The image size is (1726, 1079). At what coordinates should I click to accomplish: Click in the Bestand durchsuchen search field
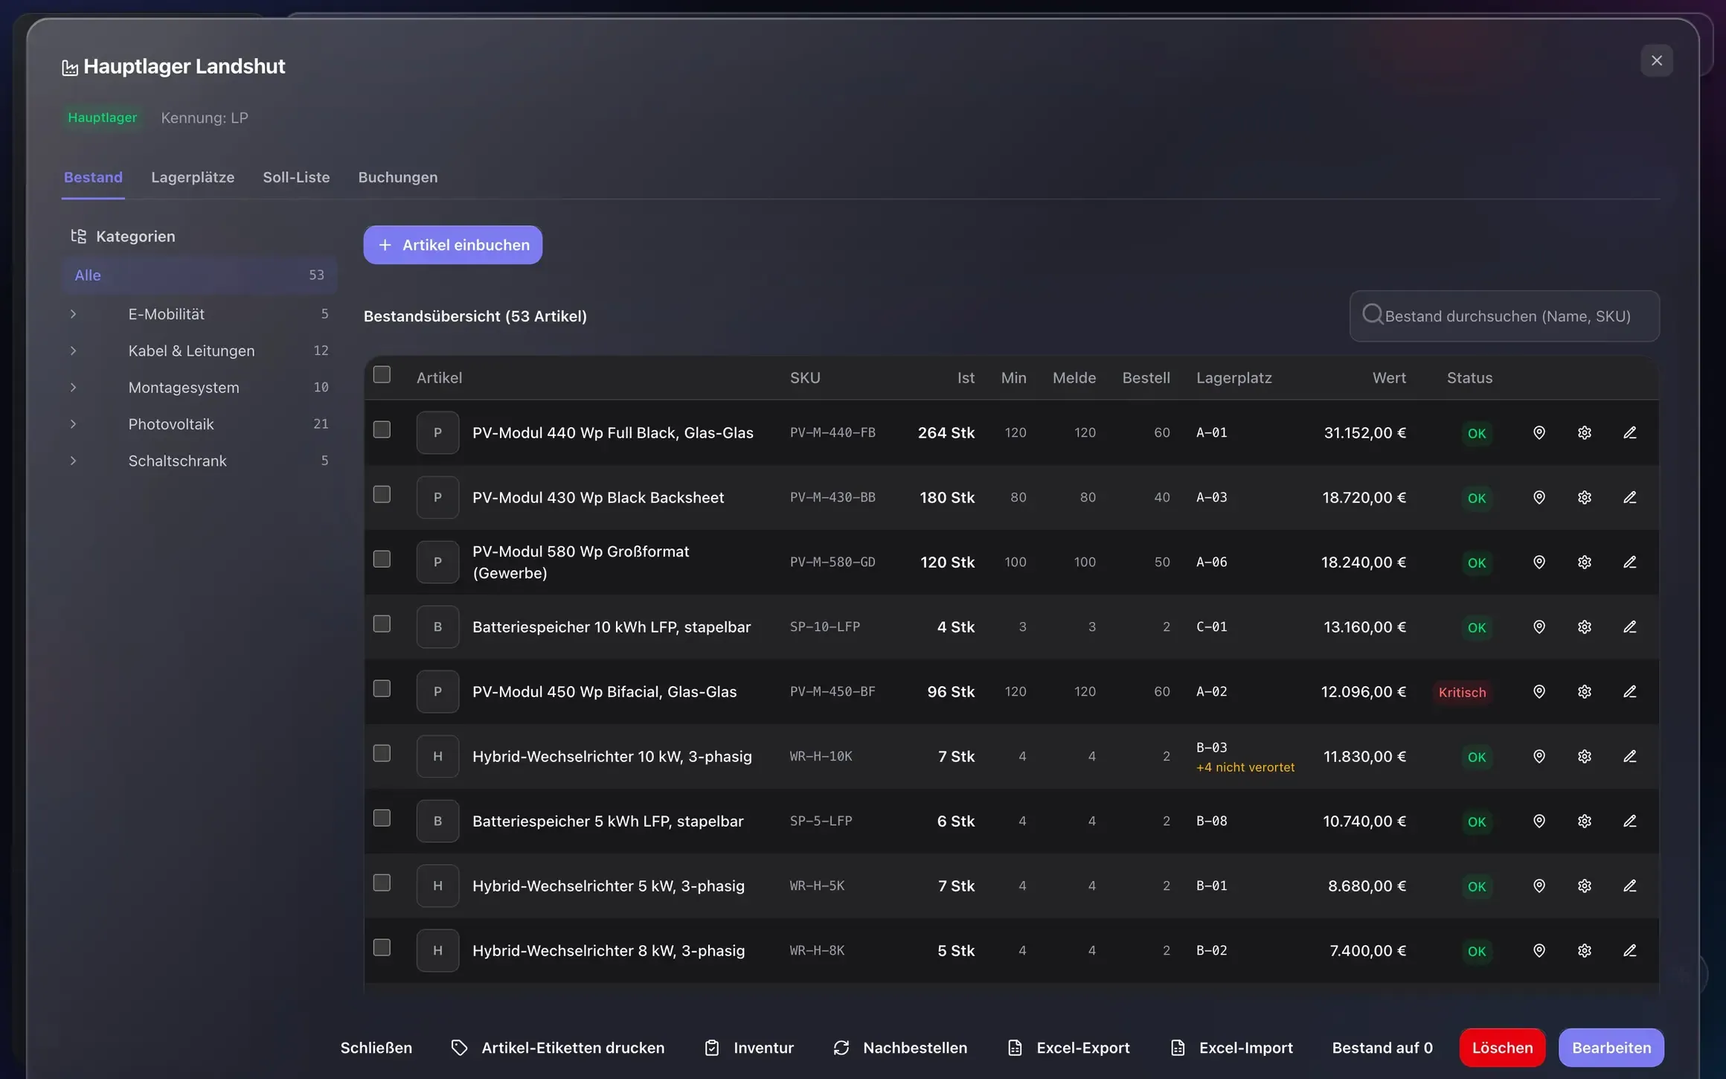coord(1504,316)
